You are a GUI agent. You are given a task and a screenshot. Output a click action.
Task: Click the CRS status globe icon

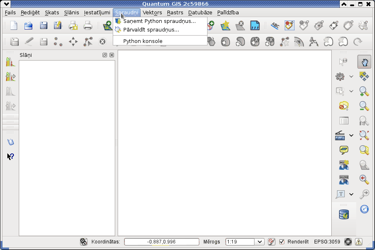pyautogui.click(x=348, y=242)
